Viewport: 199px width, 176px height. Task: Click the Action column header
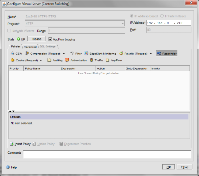pos(110,68)
